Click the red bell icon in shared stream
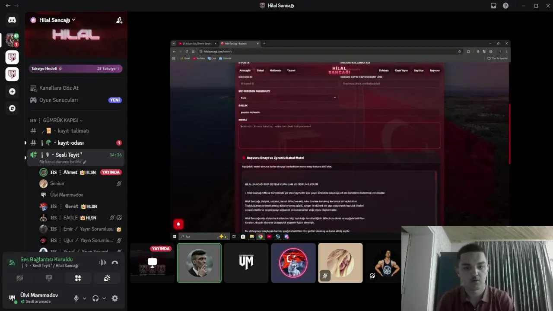 pos(178,224)
